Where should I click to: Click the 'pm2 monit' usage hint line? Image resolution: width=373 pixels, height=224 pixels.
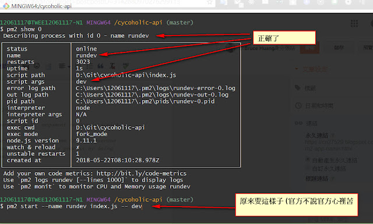(97, 187)
